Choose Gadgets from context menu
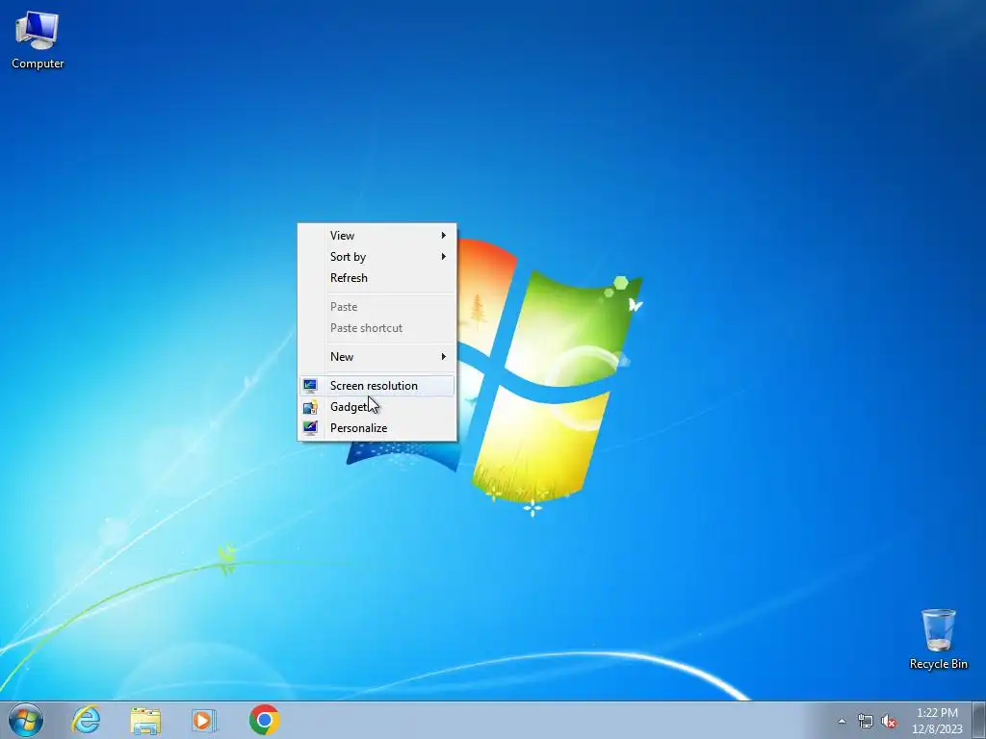This screenshot has height=739, width=986. point(376,407)
